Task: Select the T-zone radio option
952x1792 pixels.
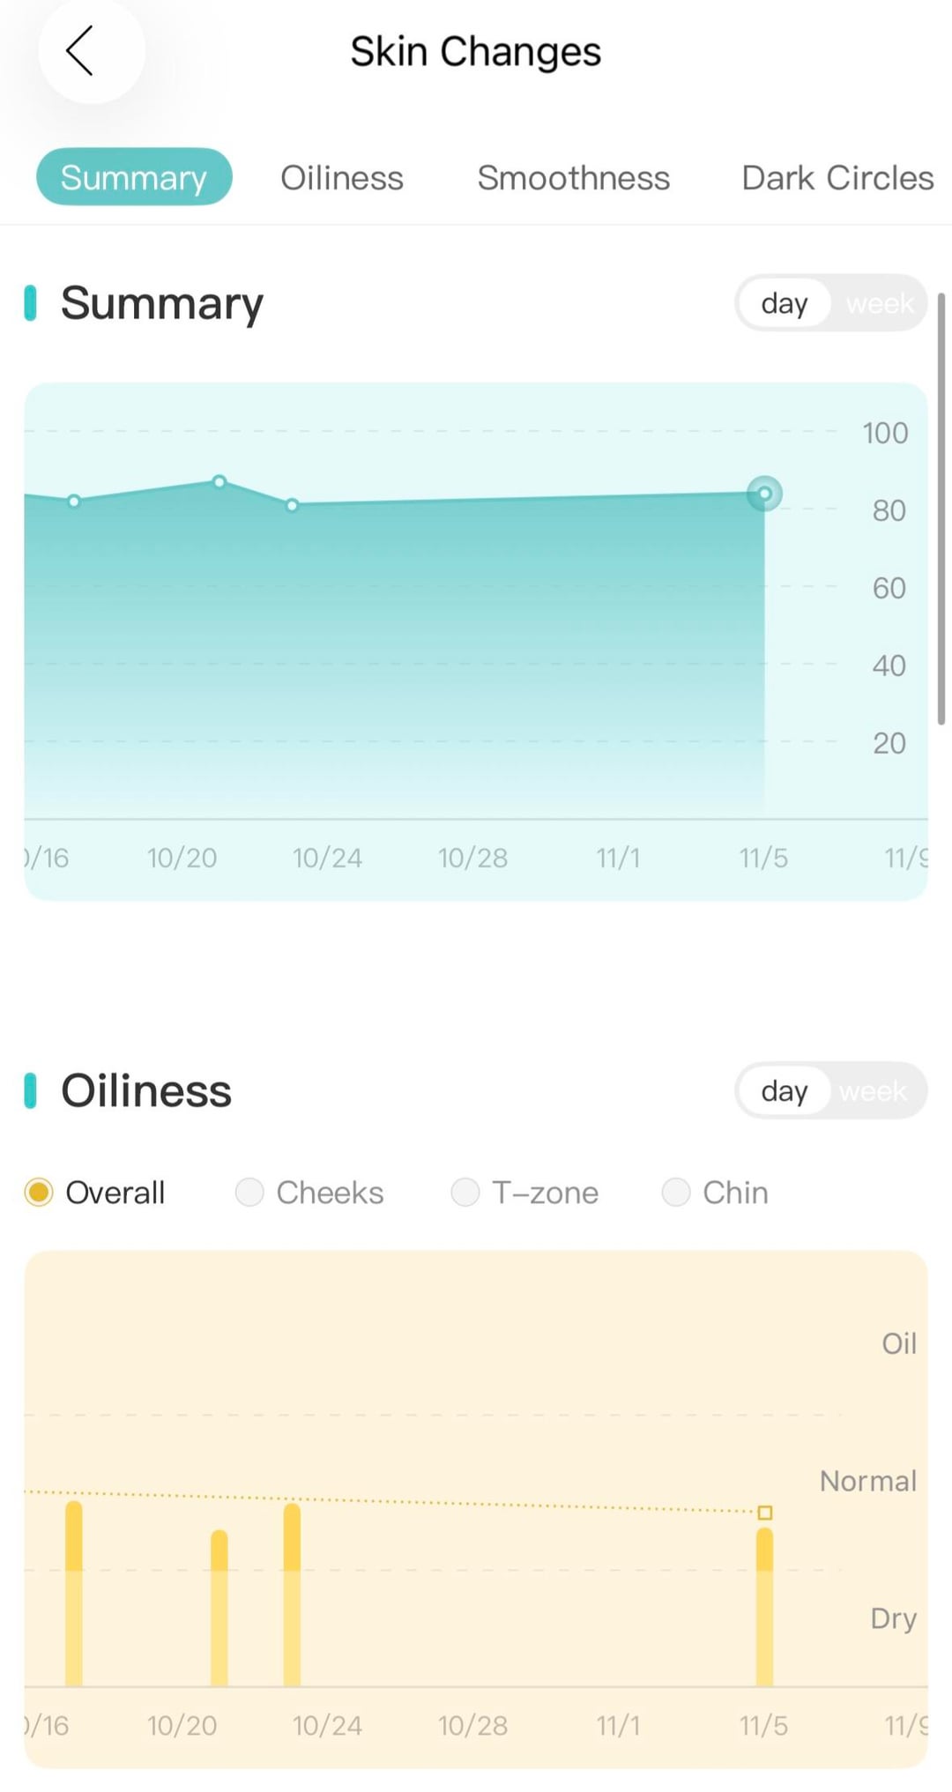Action: [x=465, y=1193]
